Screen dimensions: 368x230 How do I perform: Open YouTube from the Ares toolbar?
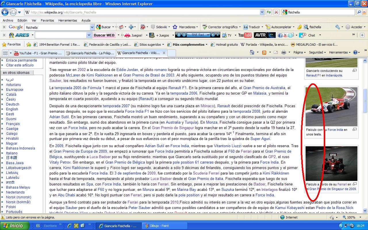click(245, 35)
